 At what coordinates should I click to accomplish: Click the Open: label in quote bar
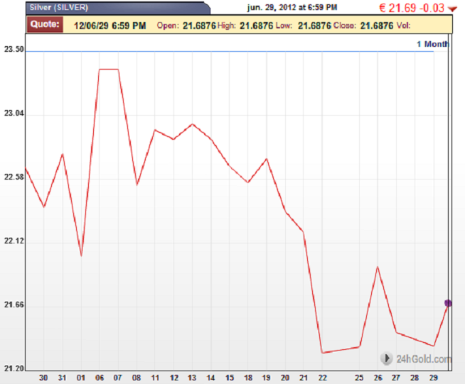[168, 26]
